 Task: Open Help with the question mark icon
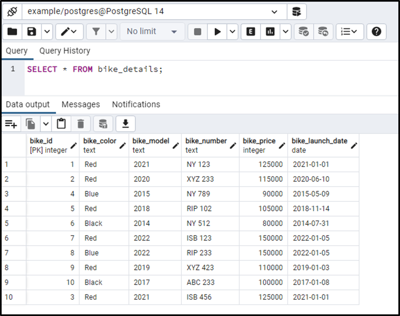(x=376, y=32)
